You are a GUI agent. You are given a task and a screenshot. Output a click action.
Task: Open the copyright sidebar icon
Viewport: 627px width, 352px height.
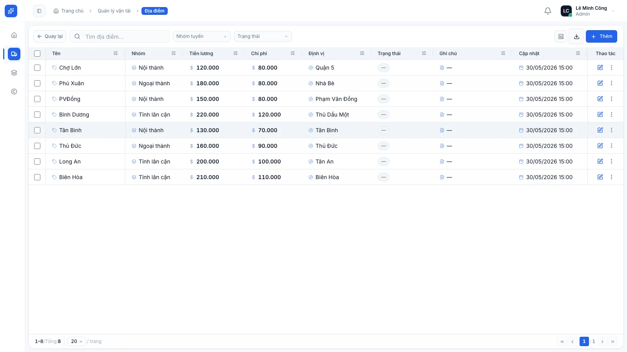tap(14, 92)
